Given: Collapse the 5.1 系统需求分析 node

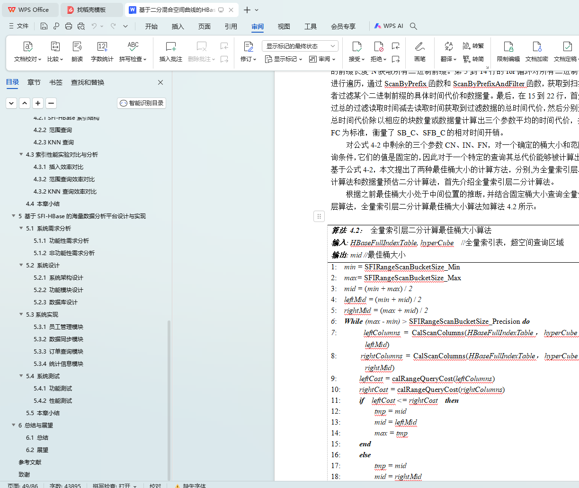Looking at the screenshot, I should click(21, 228).
